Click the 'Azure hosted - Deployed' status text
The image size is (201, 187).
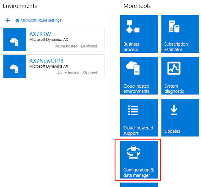click(76, 46)
